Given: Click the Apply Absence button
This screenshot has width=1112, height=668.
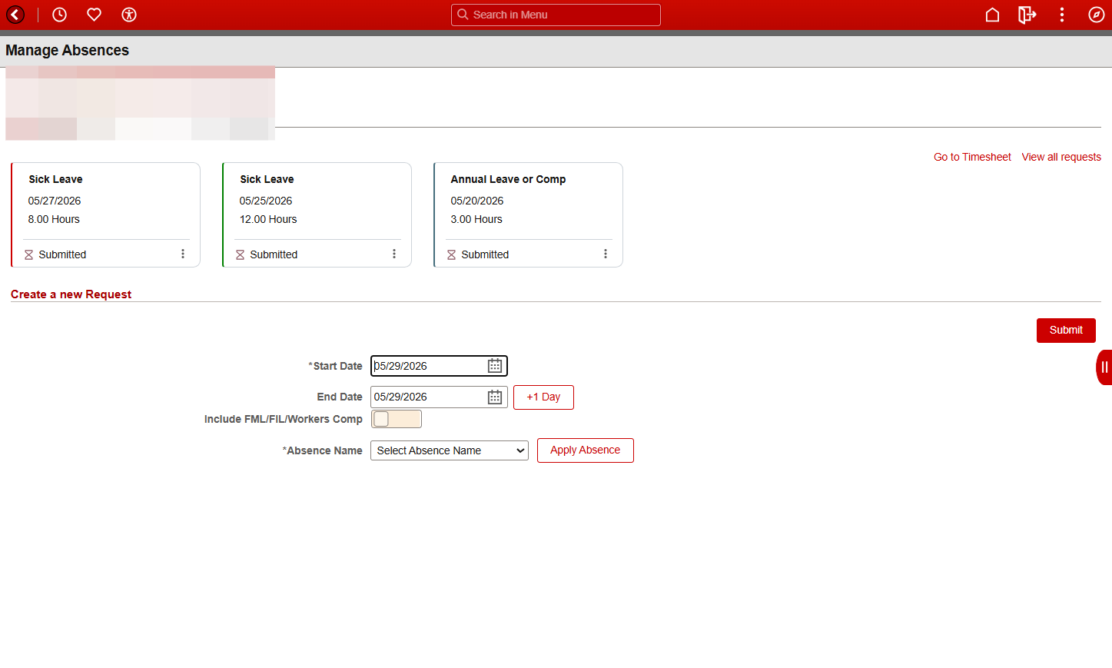Looking at the screenshot, I should click(586, 450).
